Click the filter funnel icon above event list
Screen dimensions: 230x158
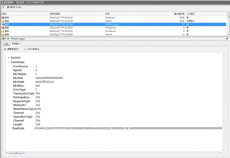coord(3,7)
